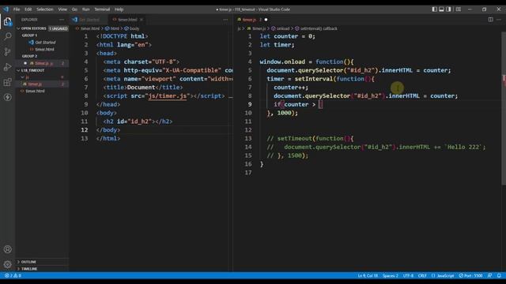The image size is (506, 284).
Task: Open the Source Control view
Action: tap(7, 51)
